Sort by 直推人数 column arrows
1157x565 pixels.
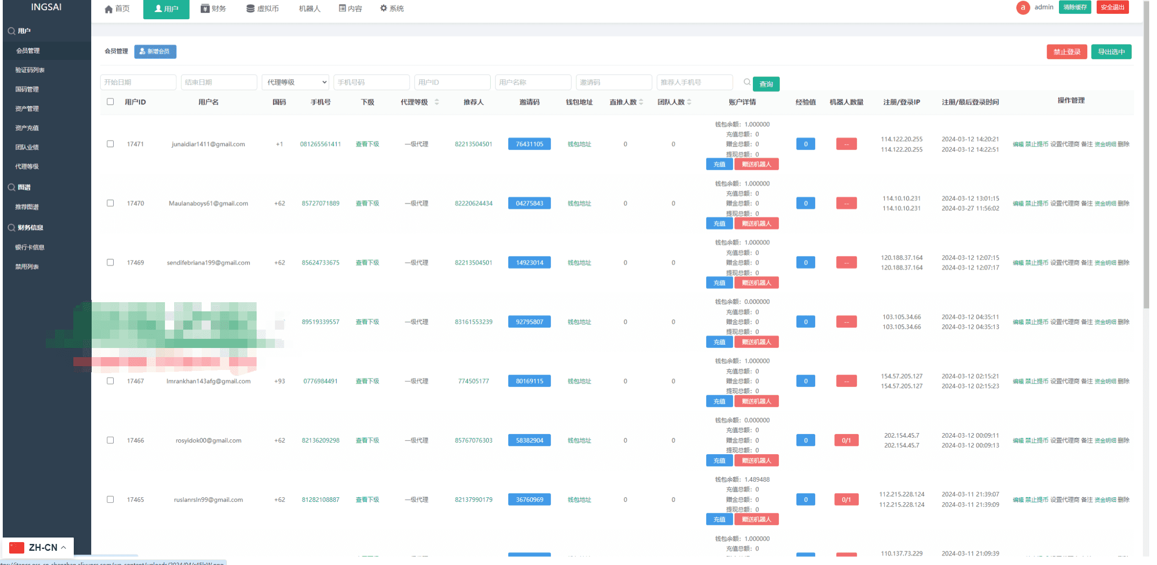tap(641, 102)
